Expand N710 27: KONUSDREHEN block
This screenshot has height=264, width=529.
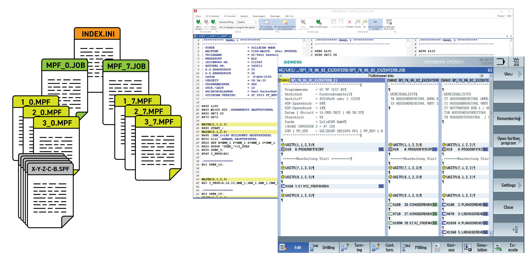[x=387, y=214]
